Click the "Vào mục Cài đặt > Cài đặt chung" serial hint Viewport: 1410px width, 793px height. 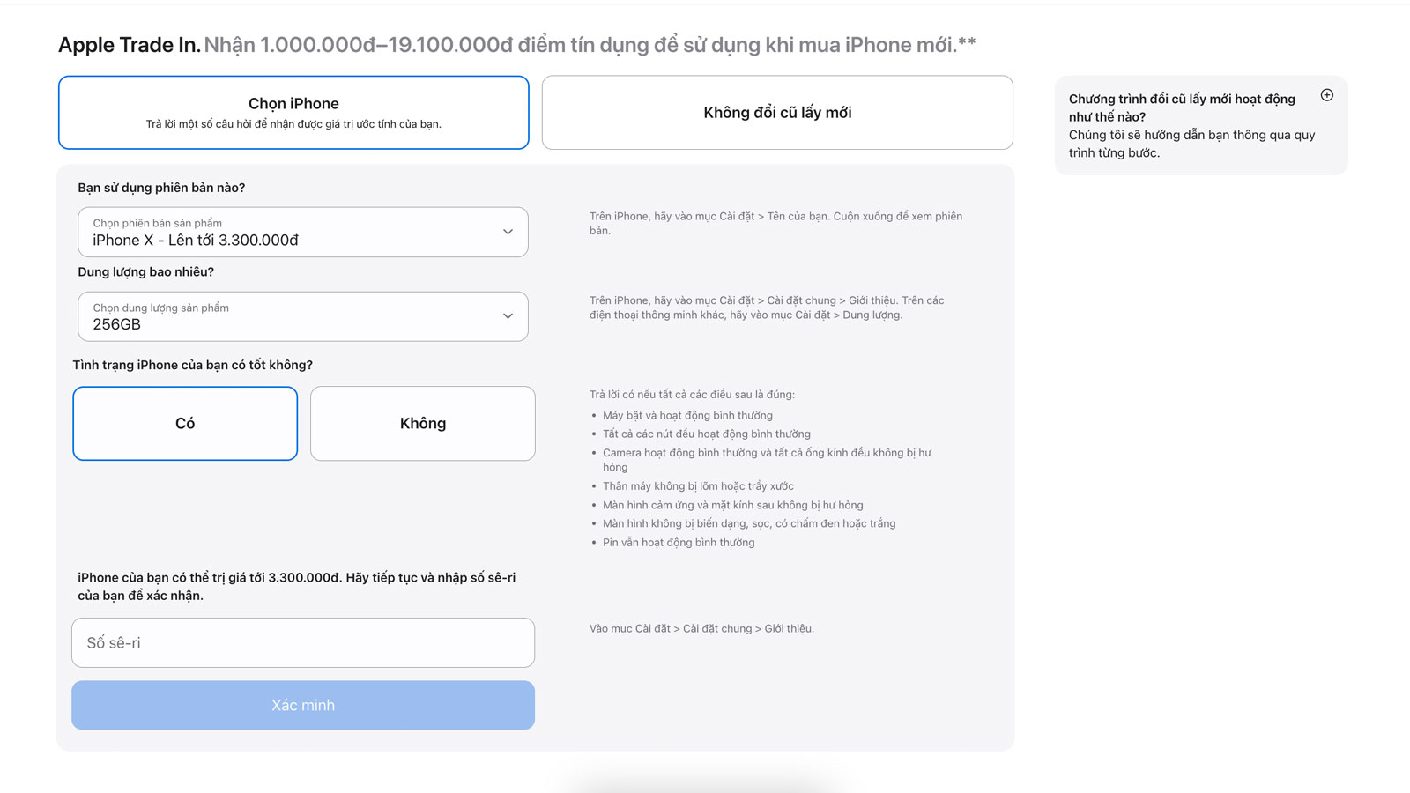point(701,628)
